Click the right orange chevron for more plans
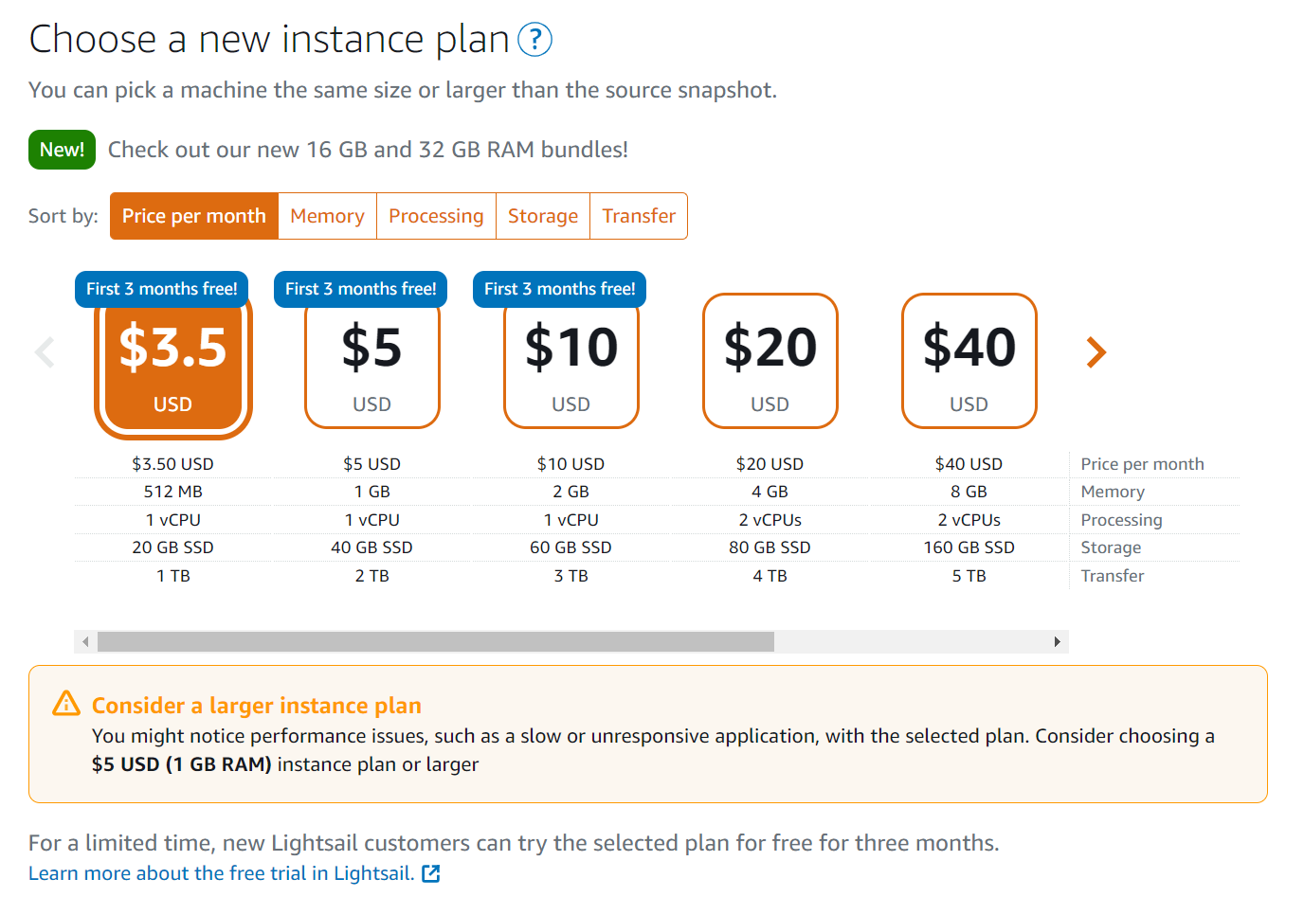This screenshot has width=1304, height=897. click(x=1096, y=352)
